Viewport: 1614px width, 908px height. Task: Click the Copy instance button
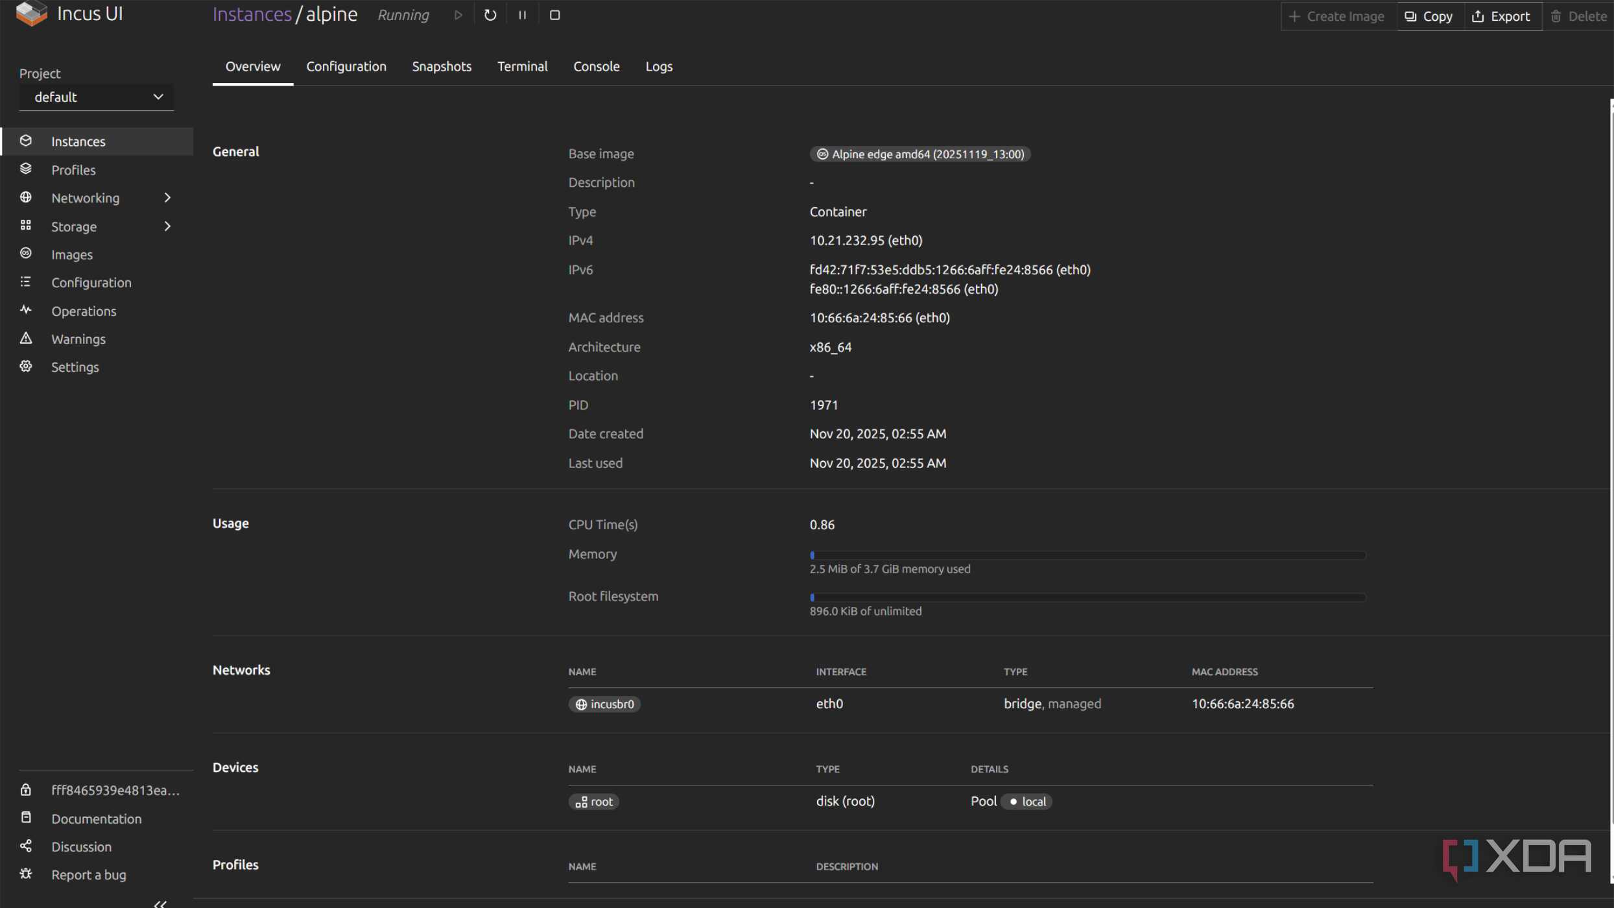coord(1429,16)
